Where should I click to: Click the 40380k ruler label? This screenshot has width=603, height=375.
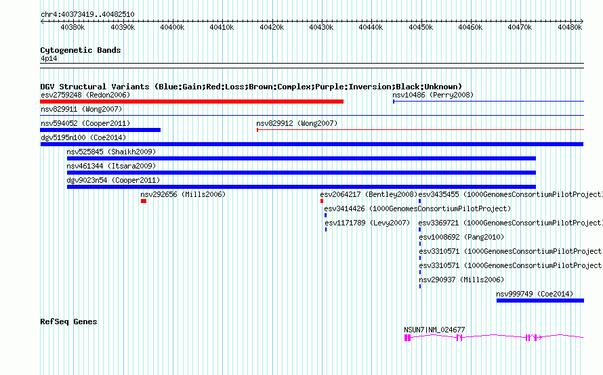(x=72, y=27)
